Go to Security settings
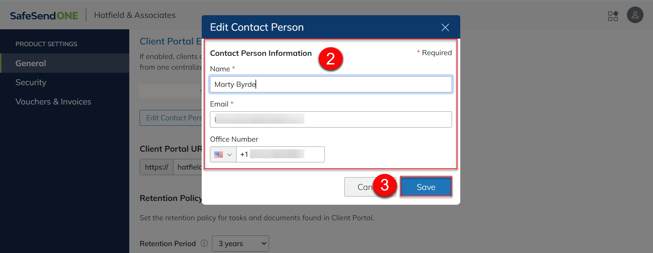 pos(31,82)
